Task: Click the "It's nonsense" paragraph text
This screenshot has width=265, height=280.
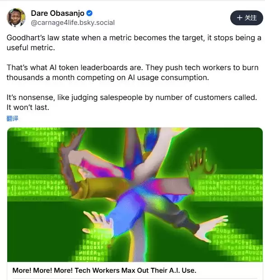Action: (132, 102)
